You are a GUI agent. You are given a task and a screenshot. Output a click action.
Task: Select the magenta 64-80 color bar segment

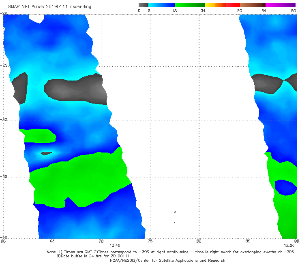(281, 5)
